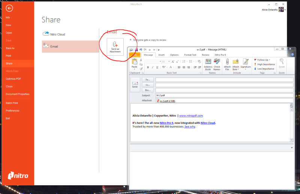Screen dimensions: 300x194
Task: Switch to the Options ribbon tab
Action: [174, 55]
